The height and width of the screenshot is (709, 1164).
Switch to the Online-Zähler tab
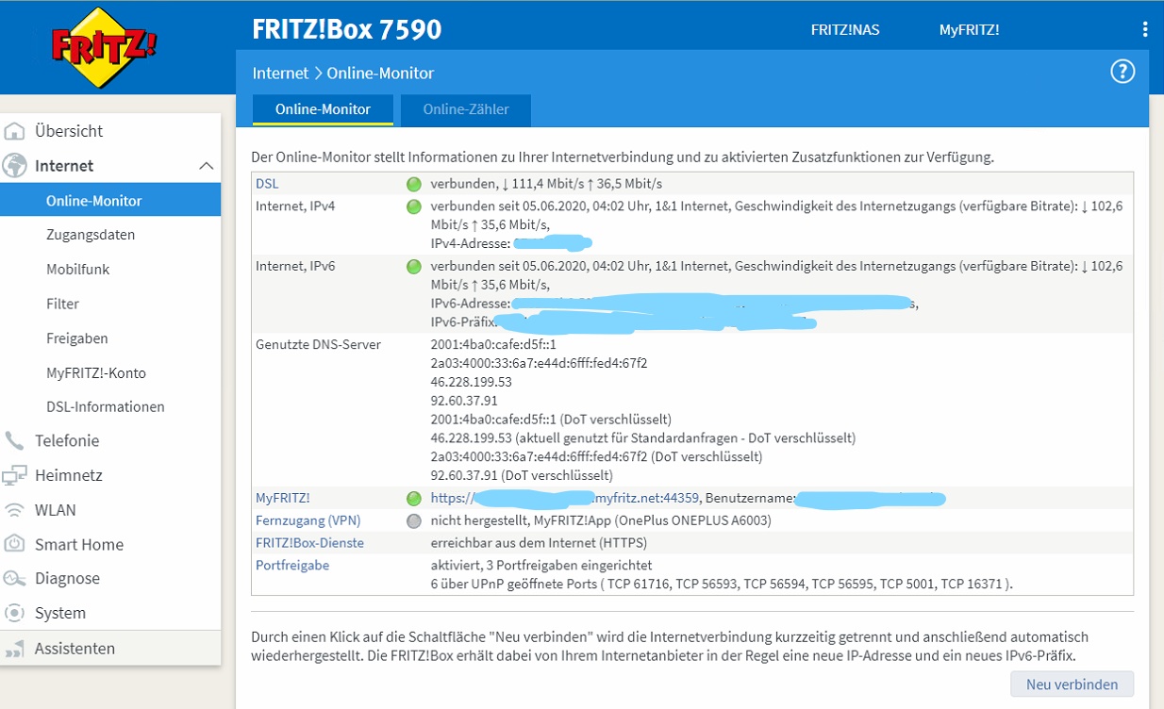coord(466,109)
